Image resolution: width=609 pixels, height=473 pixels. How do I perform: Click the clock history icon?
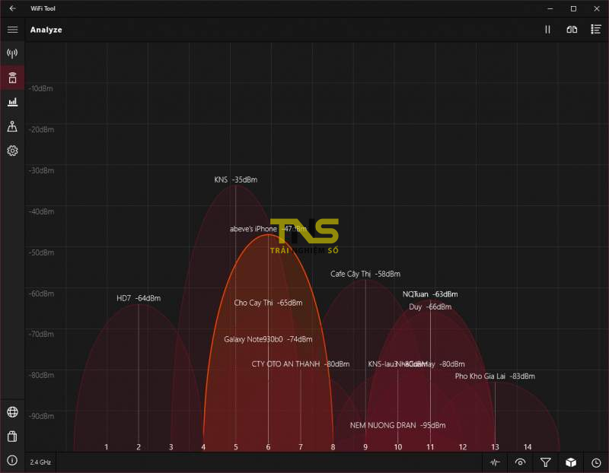tap(596, 462)
